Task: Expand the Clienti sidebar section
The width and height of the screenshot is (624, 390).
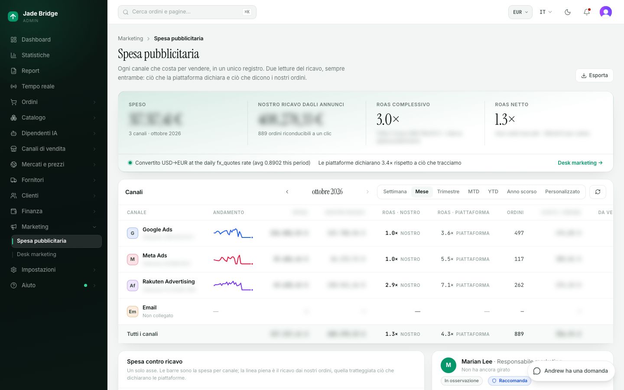Action: tap(54, 195)
